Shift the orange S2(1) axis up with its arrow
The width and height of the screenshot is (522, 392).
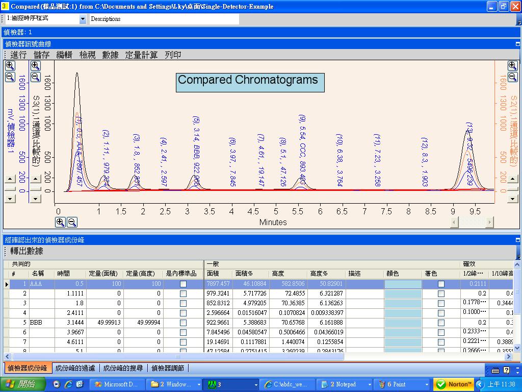coord(513,179)
